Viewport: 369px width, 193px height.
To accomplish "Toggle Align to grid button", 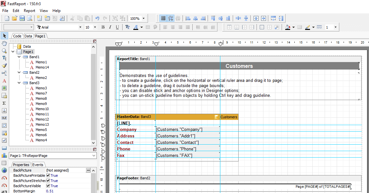I will 170,18.
